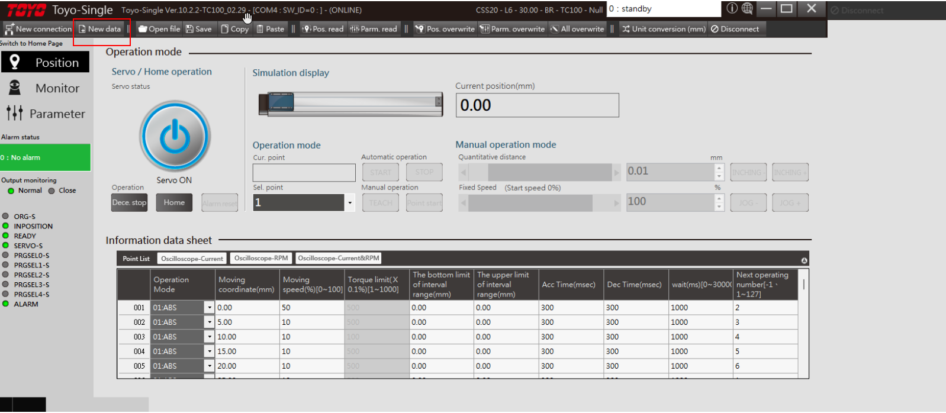The height and width of the screenshot is (413, 946).
Task: Switch to Point List tab
Action: 136,259
